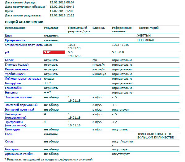This screenshot has height=162, width=185.
Task: Select the red highlighted pH result 9.0*
Action: coord(54,52)
